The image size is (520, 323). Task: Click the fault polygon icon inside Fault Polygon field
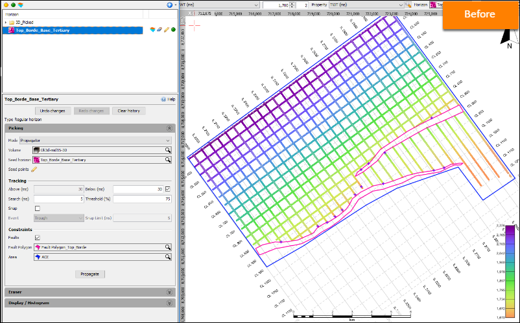38,247
